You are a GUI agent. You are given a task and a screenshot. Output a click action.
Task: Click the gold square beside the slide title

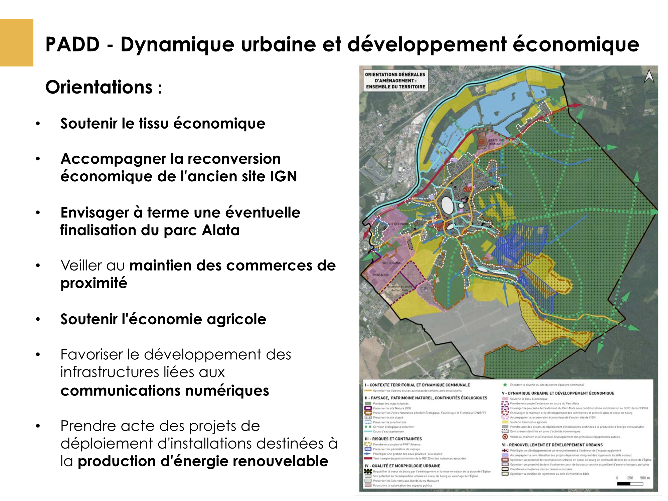(x=17, y=43)
